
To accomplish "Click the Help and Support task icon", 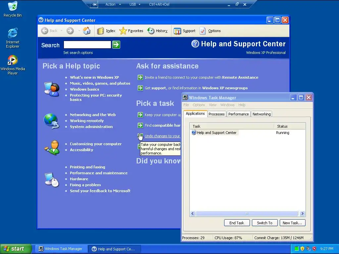I will coord(194,132).
